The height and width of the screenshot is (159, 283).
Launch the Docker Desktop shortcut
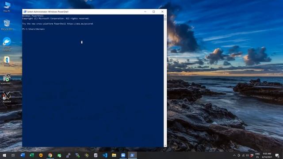pyautogui.click(x=7, y=44)
